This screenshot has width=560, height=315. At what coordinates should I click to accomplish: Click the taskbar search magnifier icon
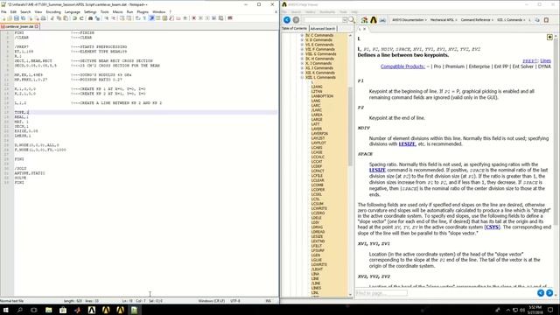point(19,310)
